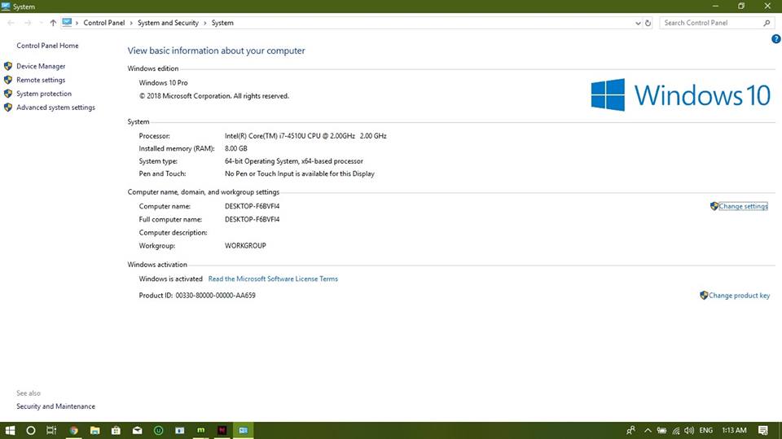The image size is (782, 439).
Task: Click the active System window taskbar button
Action: pyautogui.click(x=244, y=430)
